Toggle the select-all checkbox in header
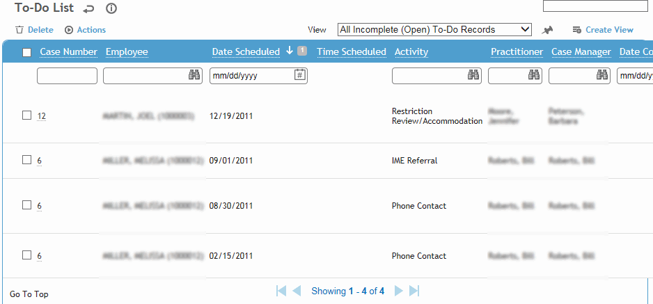The width and height of the screenshot is (653, 304). [26, 52]
